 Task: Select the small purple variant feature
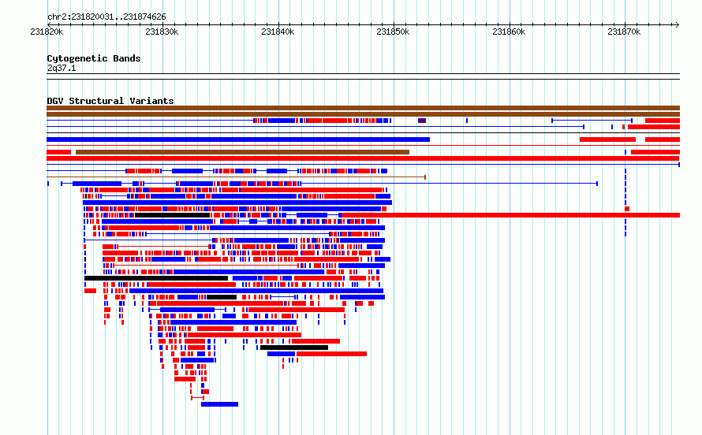(x=422, y=121)
